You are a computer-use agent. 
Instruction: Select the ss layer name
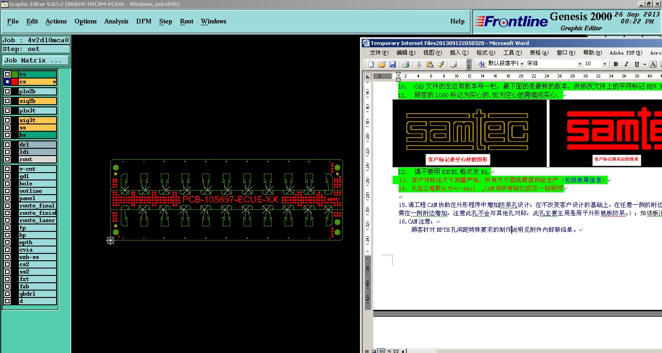[38, 128]
